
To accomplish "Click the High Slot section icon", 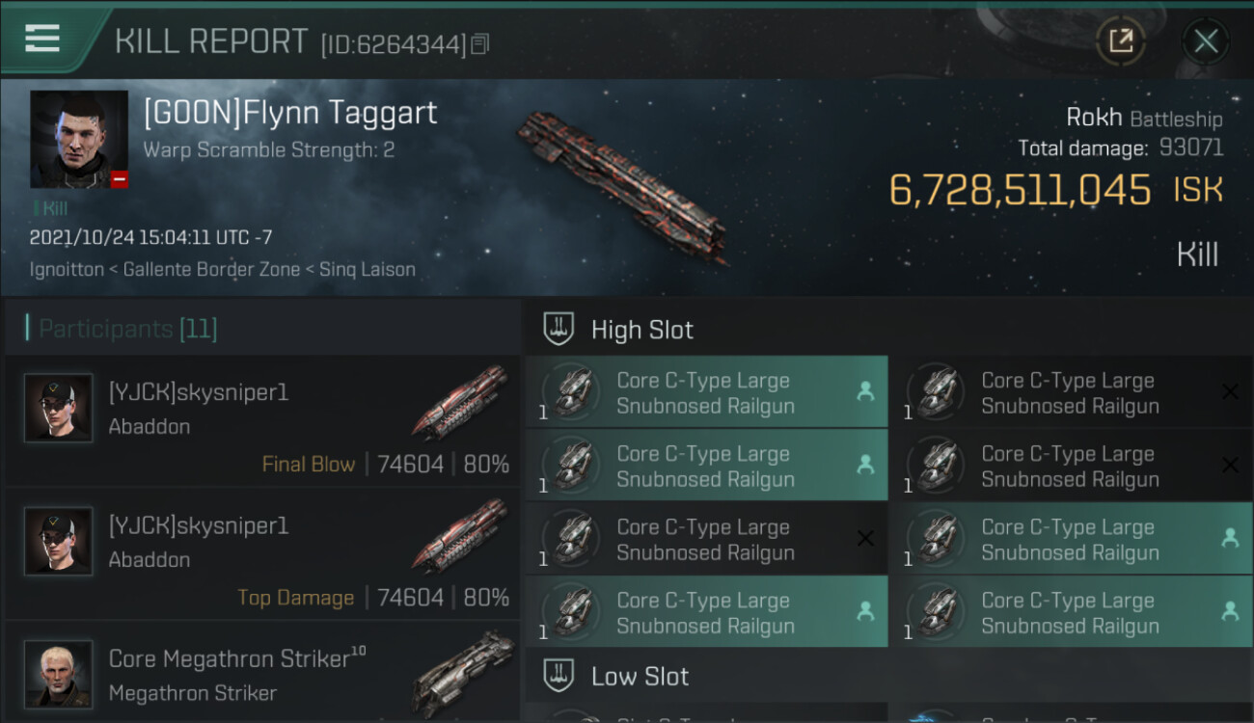I will (x=559, y=330).
